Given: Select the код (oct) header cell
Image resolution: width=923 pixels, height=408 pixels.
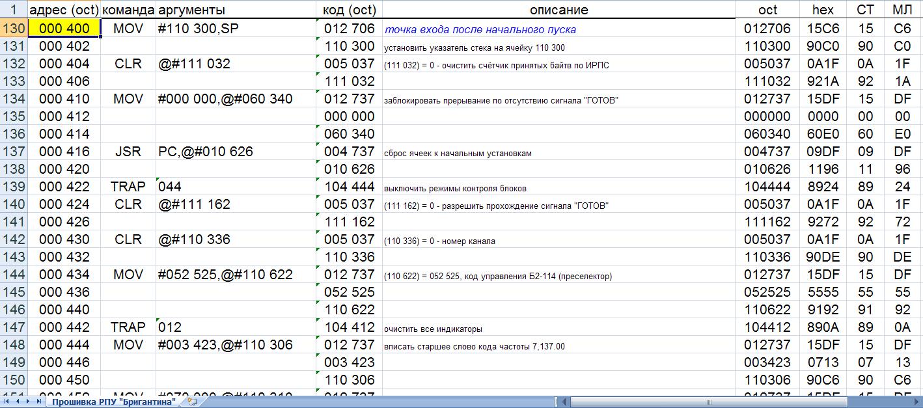Looking at the screenshot, I should [x=349, y=10].
